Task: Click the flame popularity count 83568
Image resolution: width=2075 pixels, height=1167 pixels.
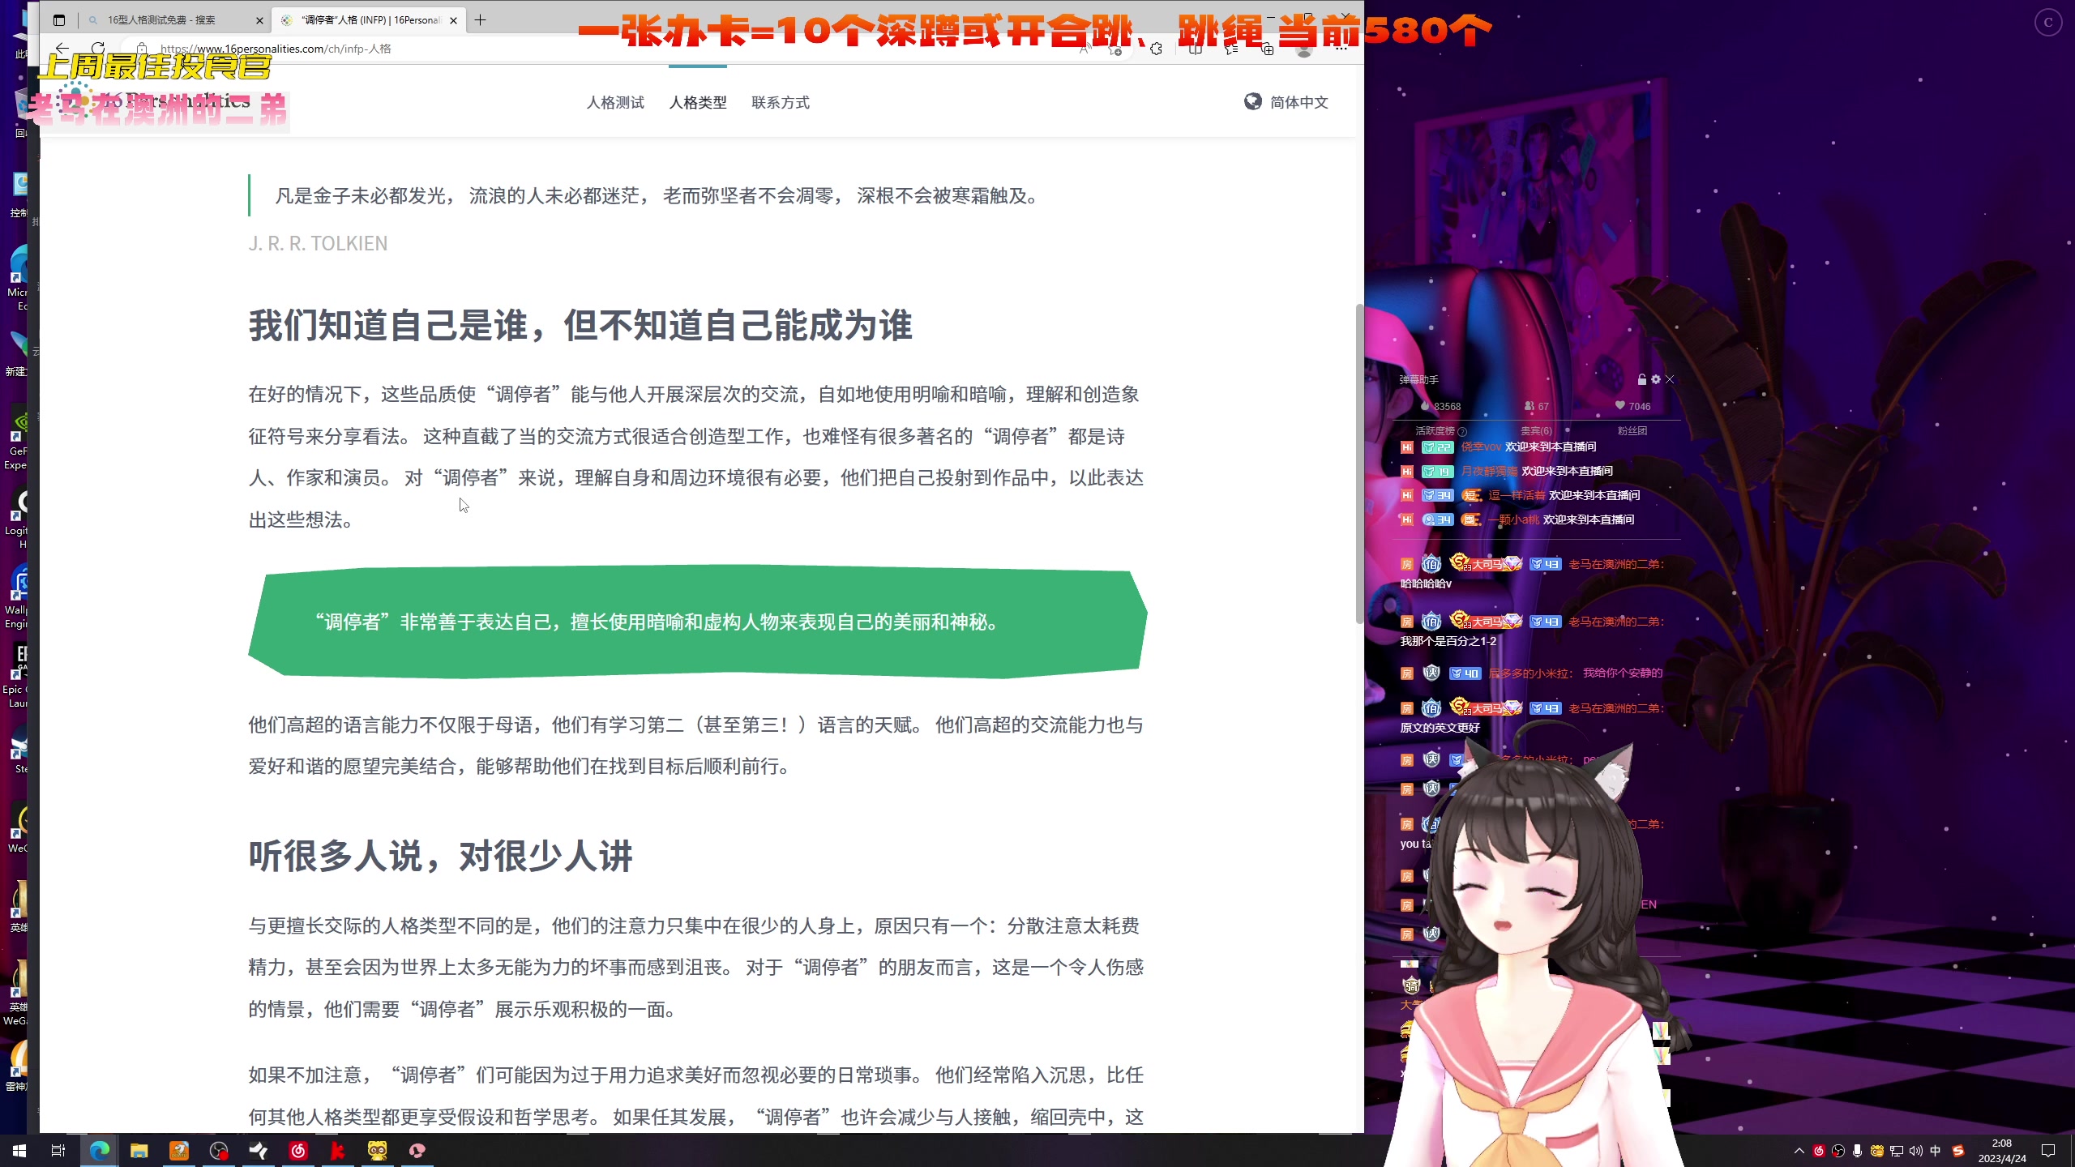Action: coord(1440,406)
